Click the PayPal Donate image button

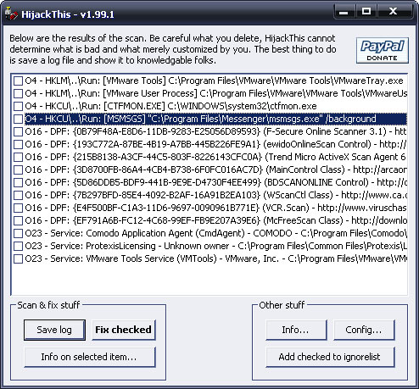tap(383, 50)
